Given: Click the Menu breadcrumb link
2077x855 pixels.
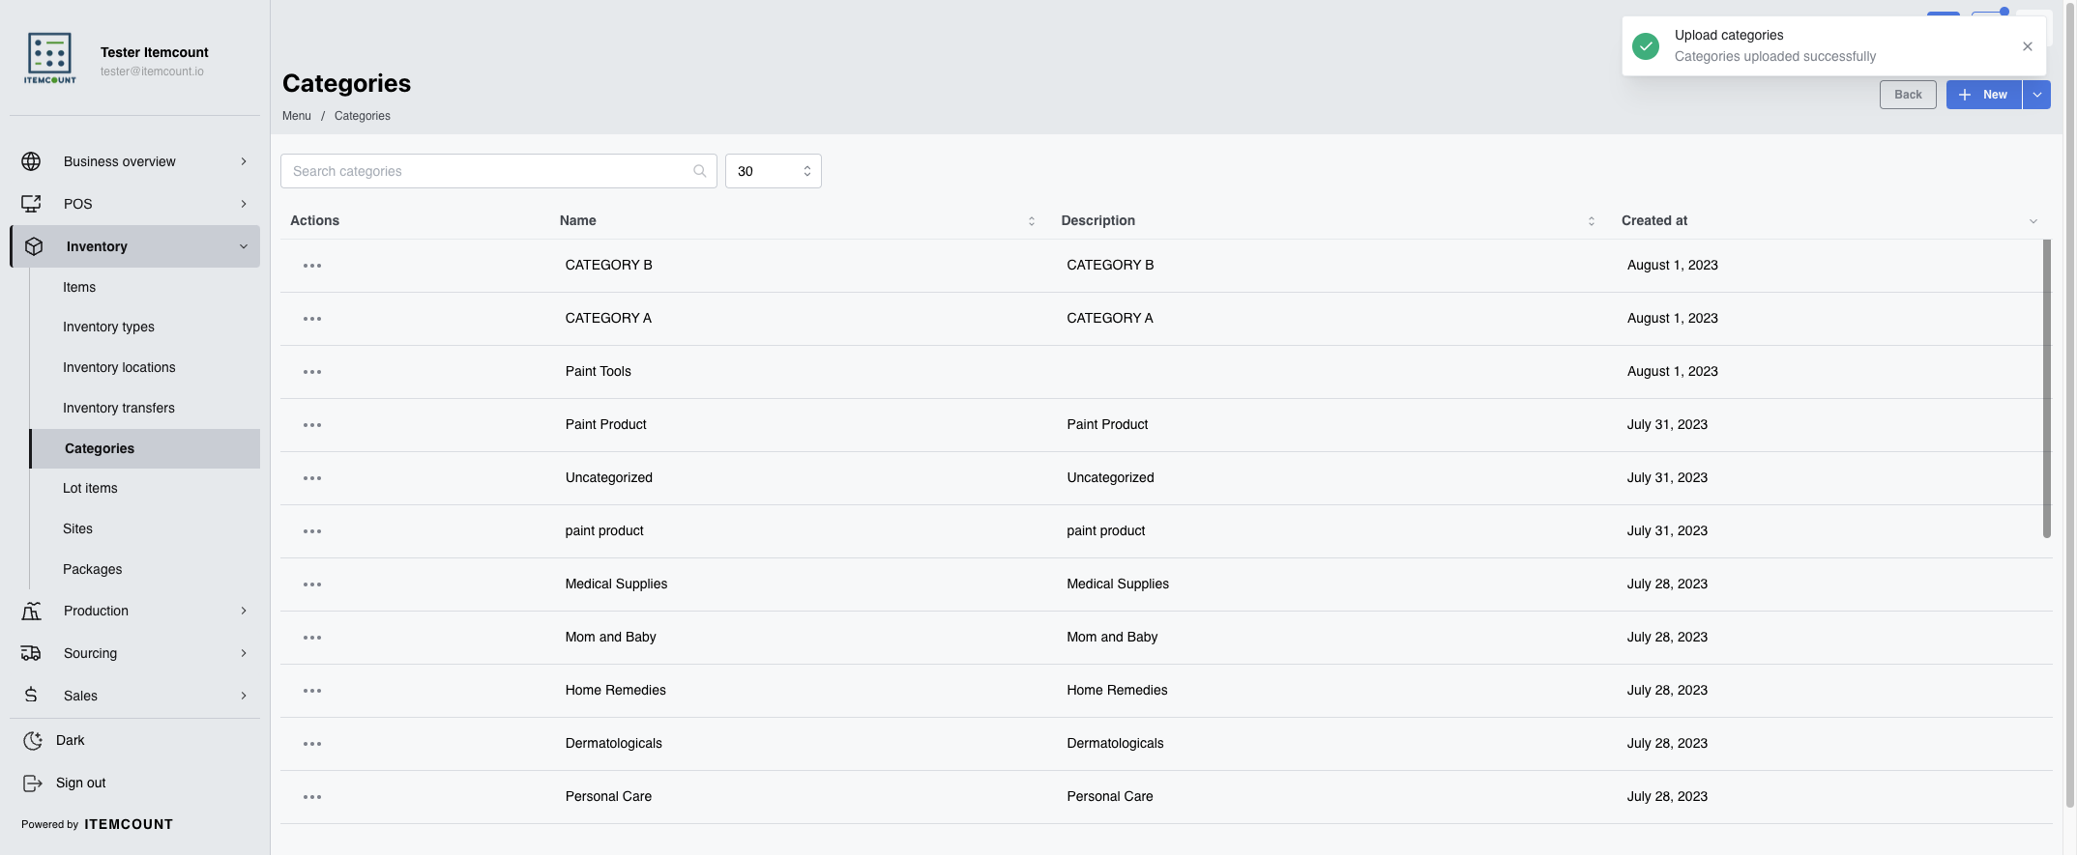Looking at the screenshot, I should (x=297, y=116).
